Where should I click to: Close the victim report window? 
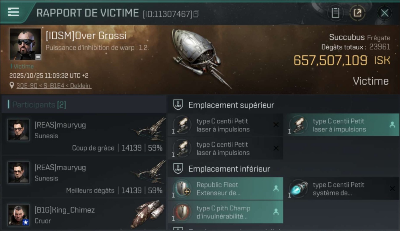[384, 13]
